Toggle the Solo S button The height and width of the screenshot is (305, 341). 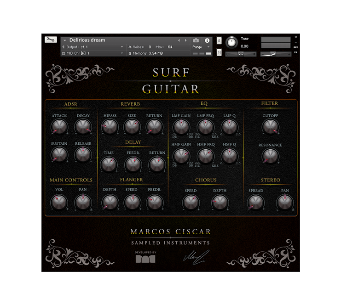click(x=219, y=41)
